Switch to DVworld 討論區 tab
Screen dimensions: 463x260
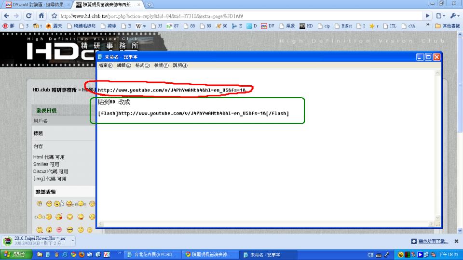[x=37, y=5]
